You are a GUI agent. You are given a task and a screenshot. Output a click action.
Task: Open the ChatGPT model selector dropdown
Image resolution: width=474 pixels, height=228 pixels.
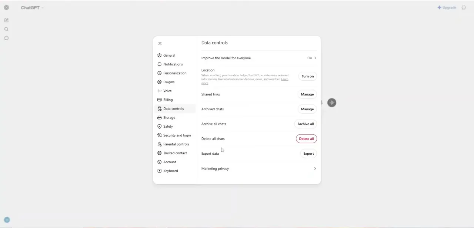point(32,7)
